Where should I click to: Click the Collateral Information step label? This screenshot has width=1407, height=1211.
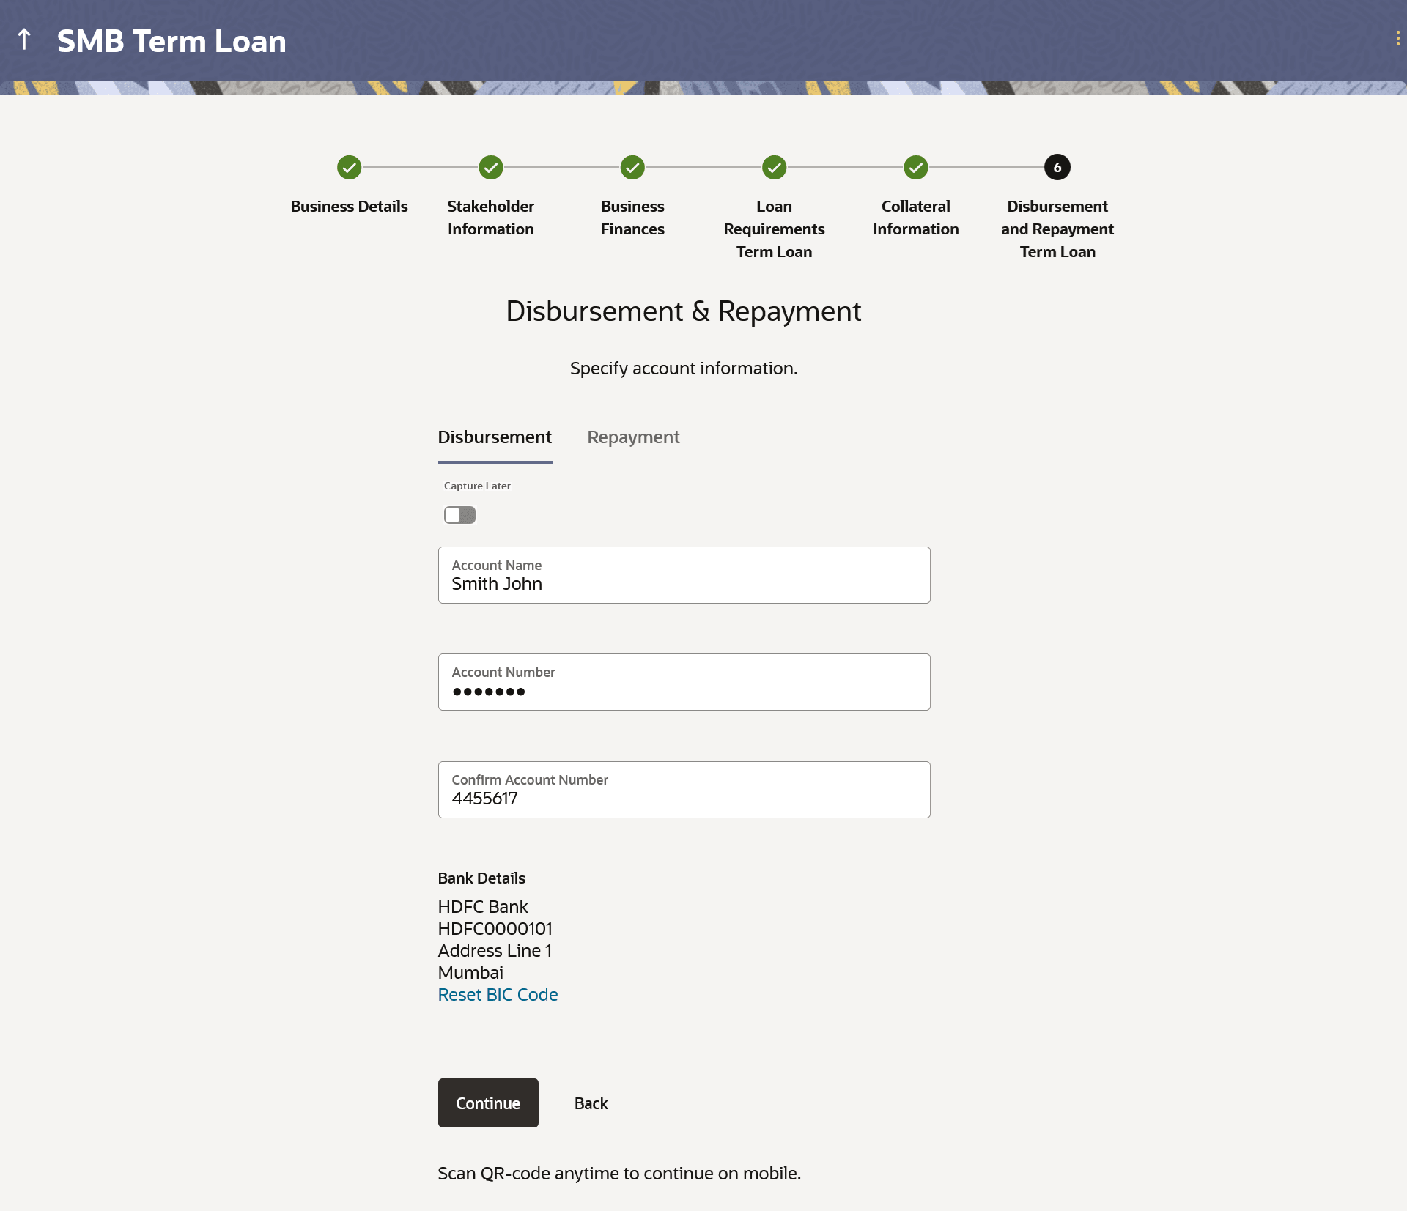(x=915, y=218)
